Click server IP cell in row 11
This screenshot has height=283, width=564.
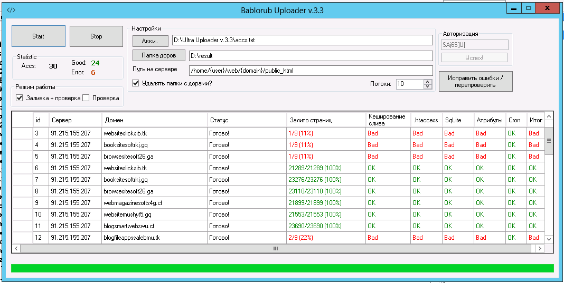tap(75, 226)
